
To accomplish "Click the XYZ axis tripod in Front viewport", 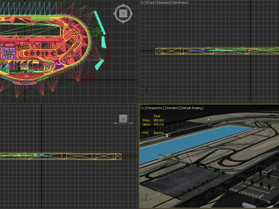I will click(149, 92).
